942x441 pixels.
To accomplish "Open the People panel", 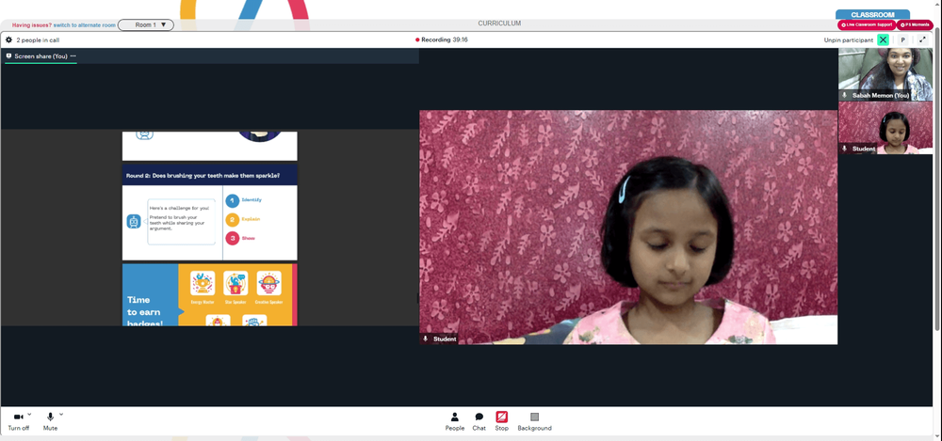I will tap(455, 421).
